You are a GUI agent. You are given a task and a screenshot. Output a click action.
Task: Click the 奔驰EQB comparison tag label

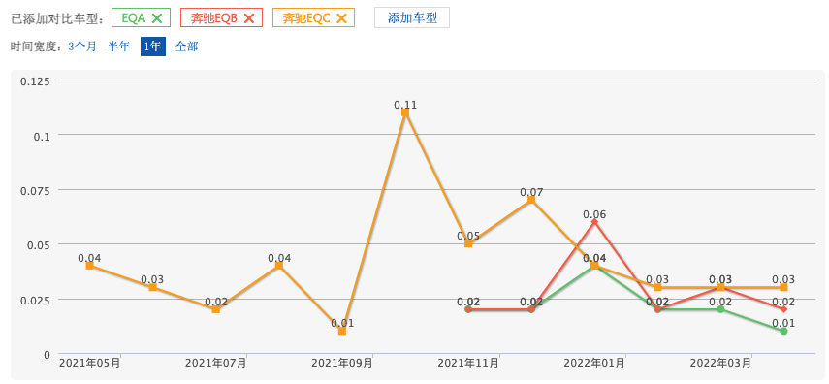[x=214, y=18]
